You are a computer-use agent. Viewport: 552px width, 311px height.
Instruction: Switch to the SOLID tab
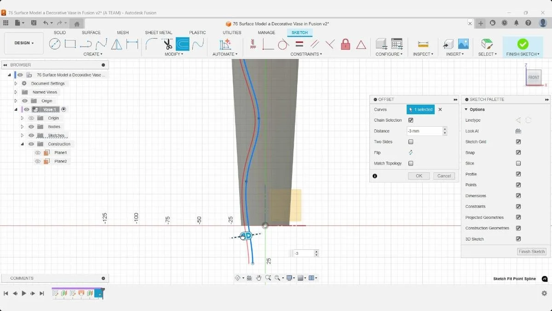click(x=60, y=33)
